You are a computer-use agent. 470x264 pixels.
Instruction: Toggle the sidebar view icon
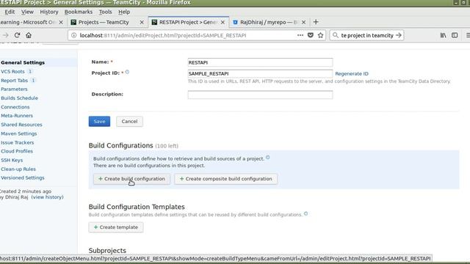pyautogui.click(x=455, y=35)
